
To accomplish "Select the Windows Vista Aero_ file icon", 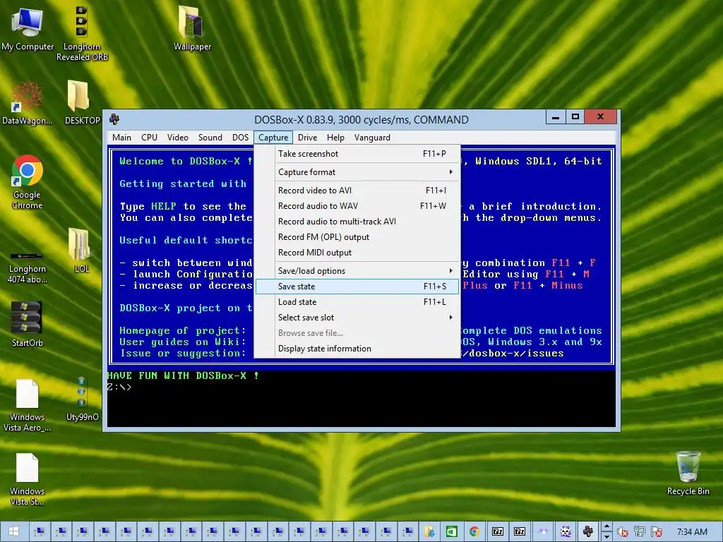I will (28, 404).
